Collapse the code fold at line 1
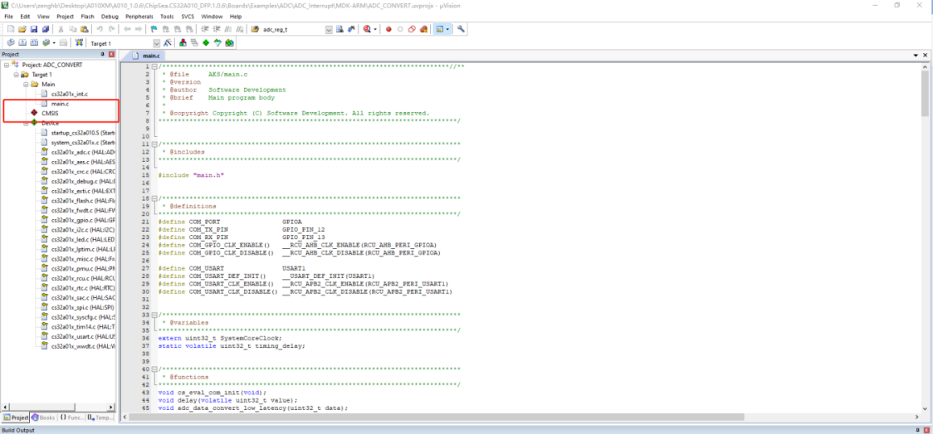 [154, 66]
